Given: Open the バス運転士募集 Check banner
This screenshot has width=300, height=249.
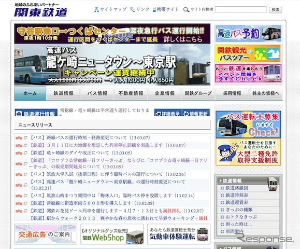Looking at the screenshot, I should point(248,125).
